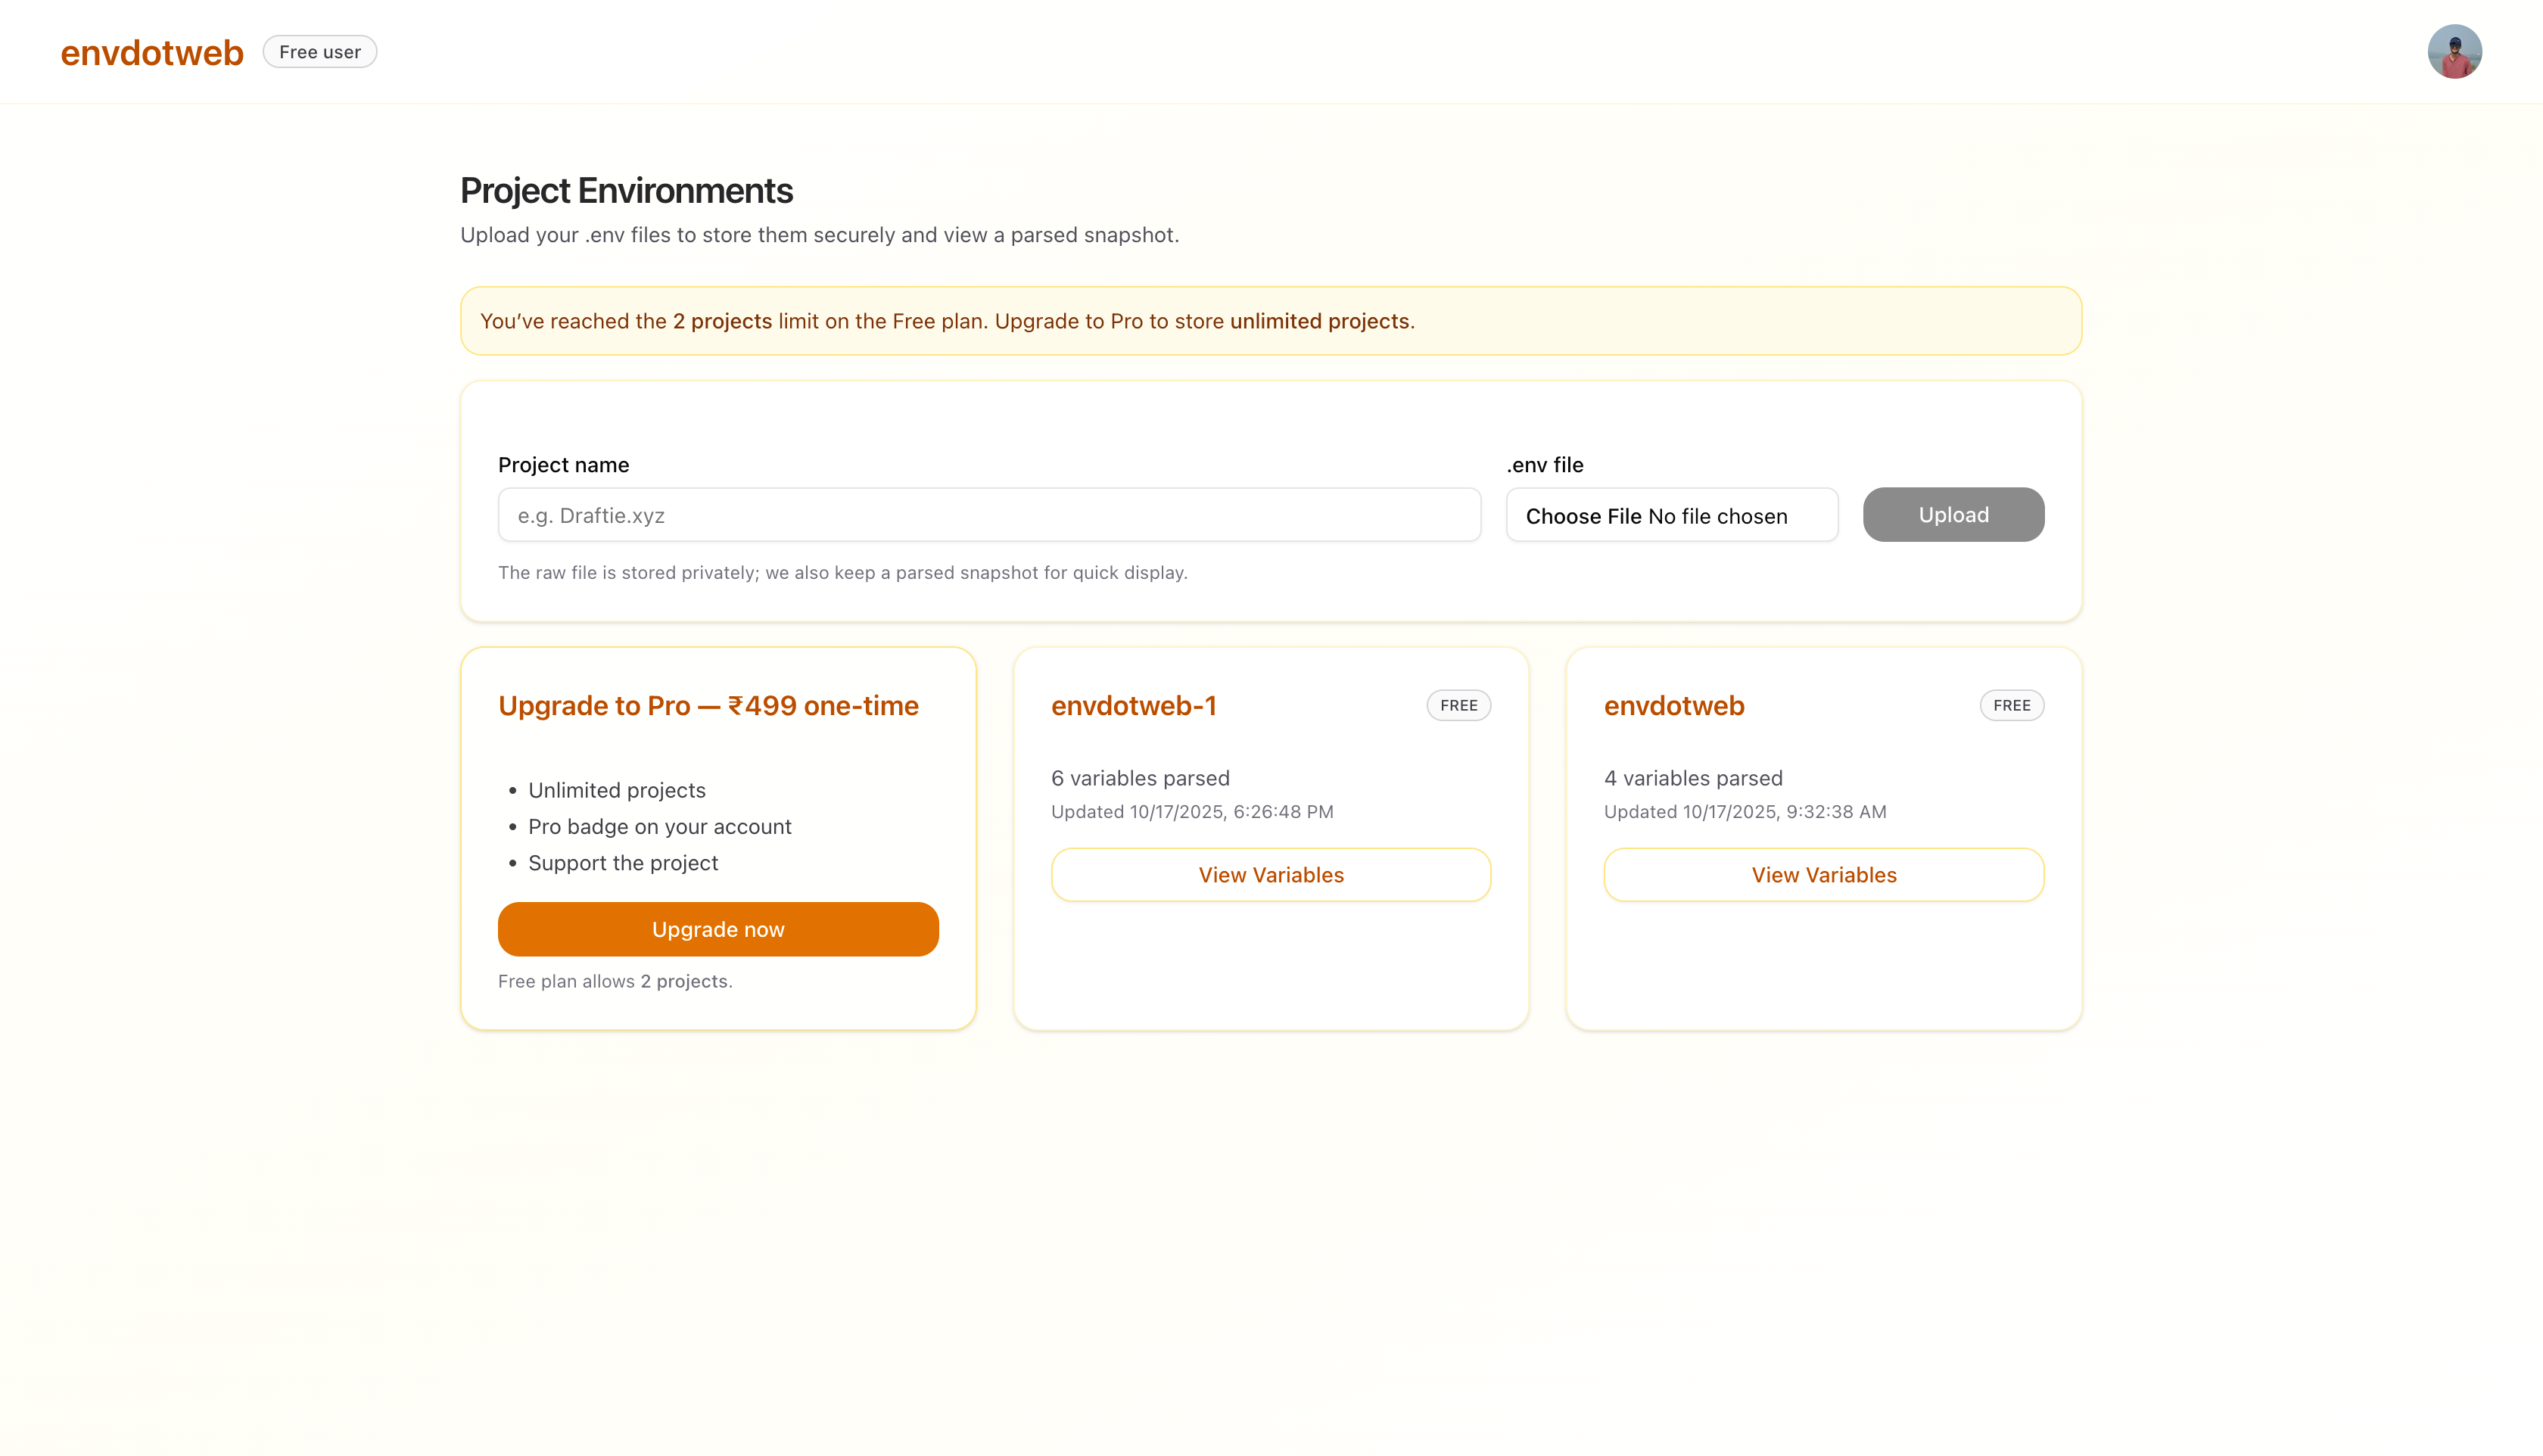Click the FREE badge on envdotweb-1 card
This screenshot has width=2543, height=1456.
pyautogui.click(x=1458, y=705)
